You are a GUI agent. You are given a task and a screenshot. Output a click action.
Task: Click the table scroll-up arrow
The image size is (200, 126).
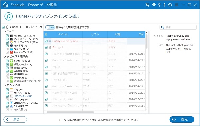coord(147,33)
